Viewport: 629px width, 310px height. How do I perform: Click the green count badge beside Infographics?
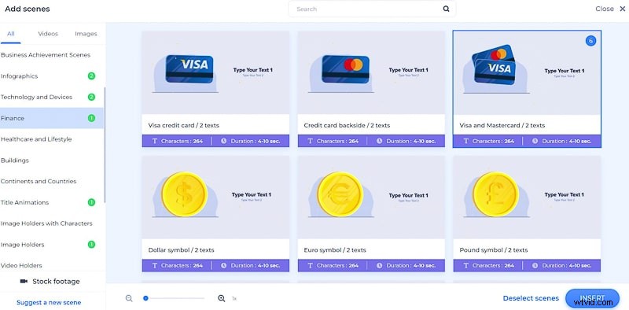[91, 76]
